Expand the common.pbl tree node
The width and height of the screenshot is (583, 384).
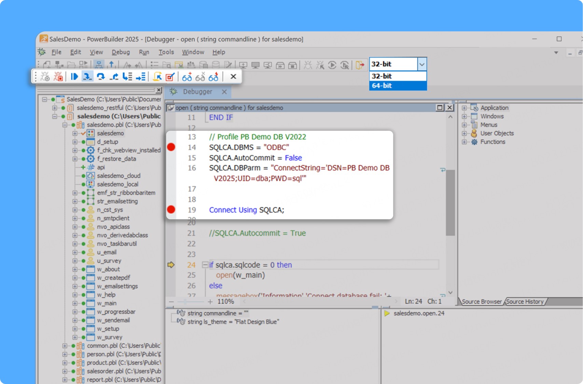65,346
